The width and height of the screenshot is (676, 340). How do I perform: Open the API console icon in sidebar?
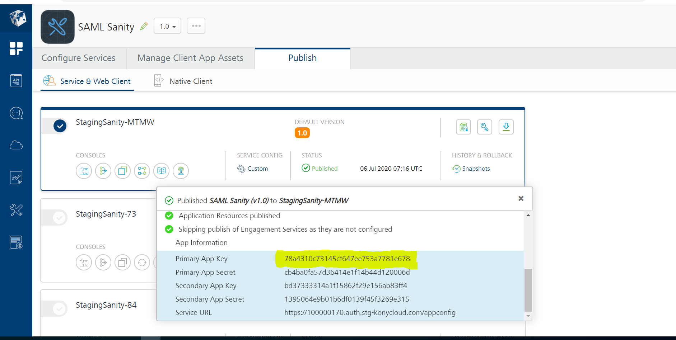point(16,80)
